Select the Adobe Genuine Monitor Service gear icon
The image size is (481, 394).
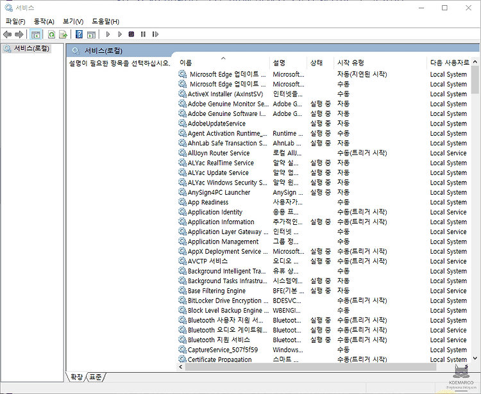coord(183,104)
